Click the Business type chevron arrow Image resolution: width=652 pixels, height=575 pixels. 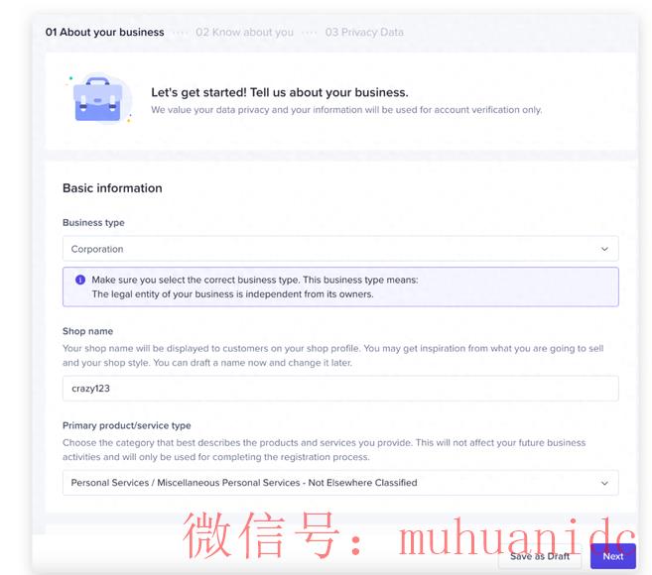point(604,249)
